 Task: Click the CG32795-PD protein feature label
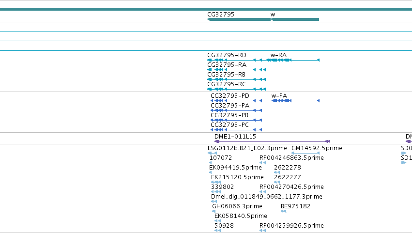230,96
